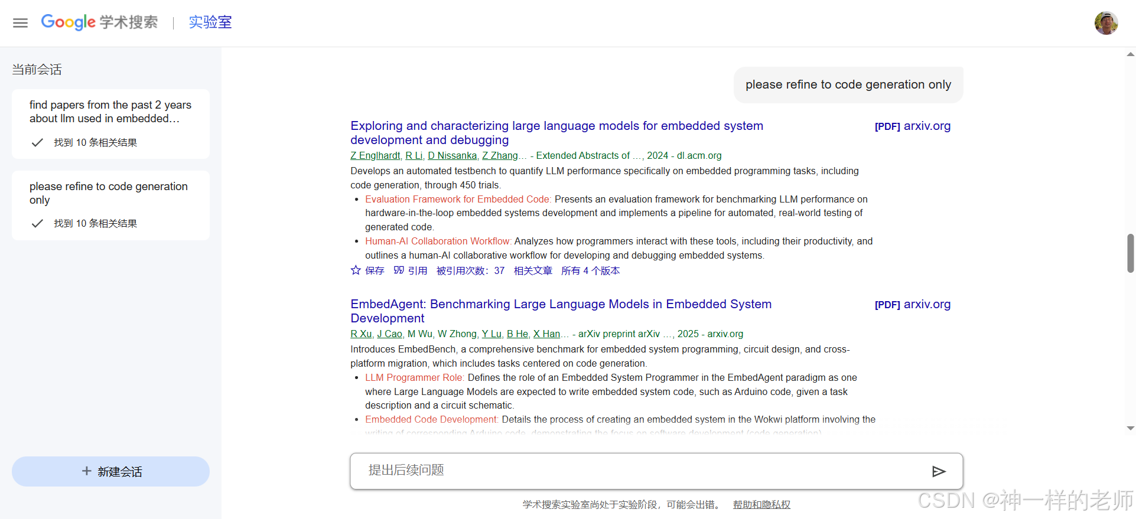Image resolution: width=1136 pixels, height=519 pixels.
Task: Click 'Human-AI Collaboration Workflow' highlight
Action: pos(438,241)
